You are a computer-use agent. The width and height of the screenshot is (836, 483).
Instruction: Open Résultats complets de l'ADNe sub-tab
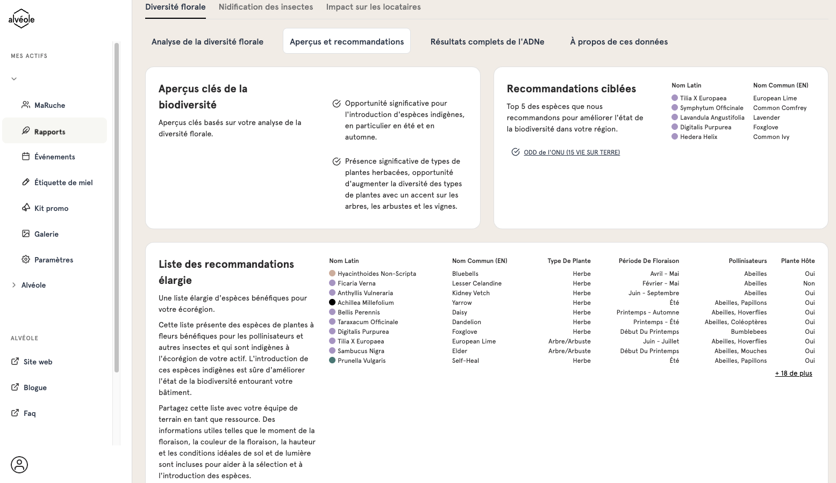pyautogui.click(x=487, y=41)
